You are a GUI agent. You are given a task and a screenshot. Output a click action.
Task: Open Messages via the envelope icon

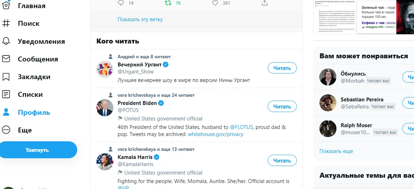tap(6, 59)
